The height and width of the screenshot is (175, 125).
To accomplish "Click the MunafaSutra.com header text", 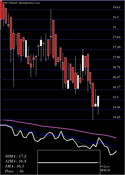I will click(x=29, y=3).
